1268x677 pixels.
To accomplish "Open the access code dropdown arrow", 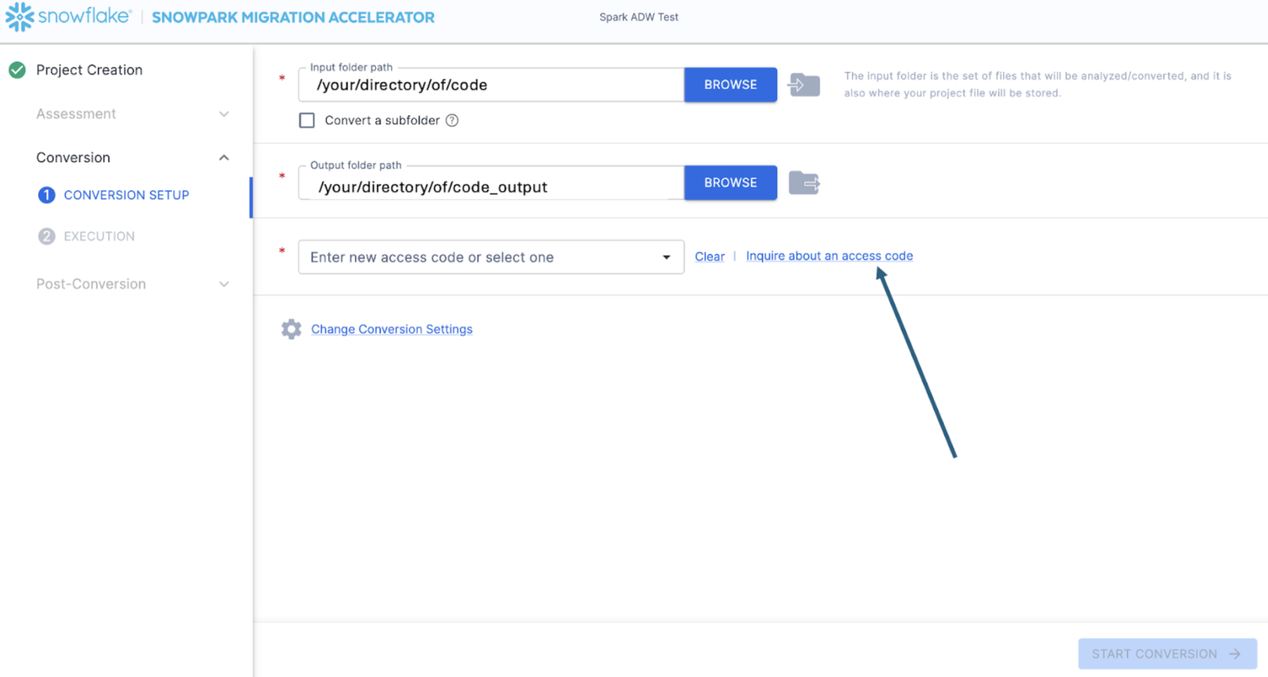I will coord(666,257).
